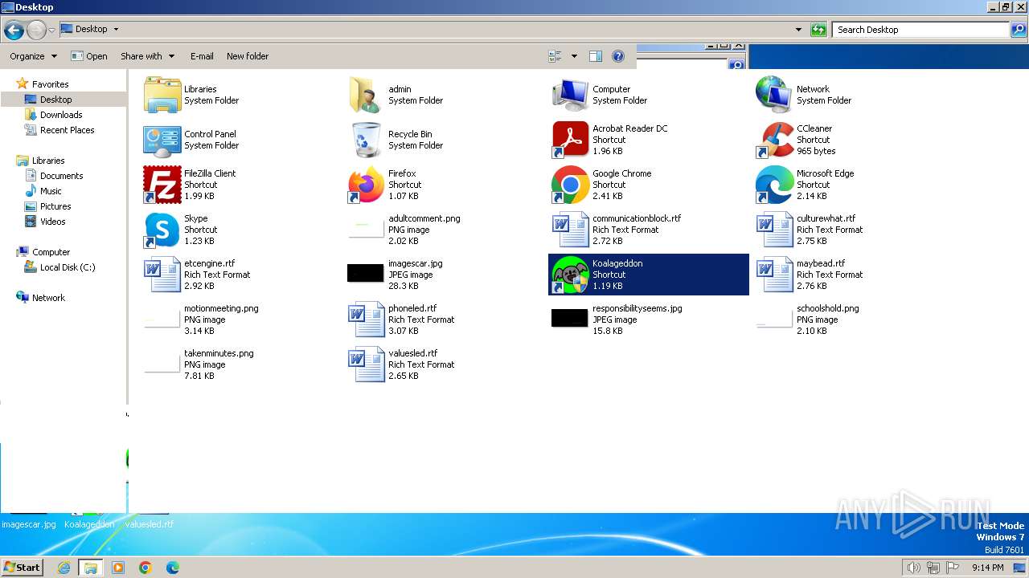
Task: Expand the address bar history dropdown
Action: [798, 30]
